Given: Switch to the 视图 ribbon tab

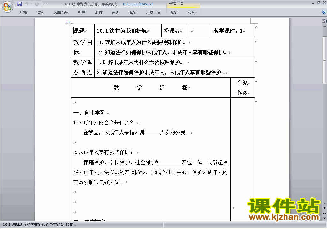Looking at the screenshot, I should [132, 12].
